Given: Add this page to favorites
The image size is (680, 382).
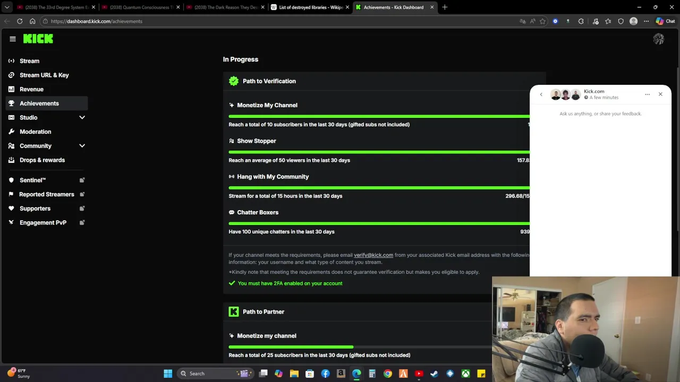Looking at the screenshot, I should point(542,21).
